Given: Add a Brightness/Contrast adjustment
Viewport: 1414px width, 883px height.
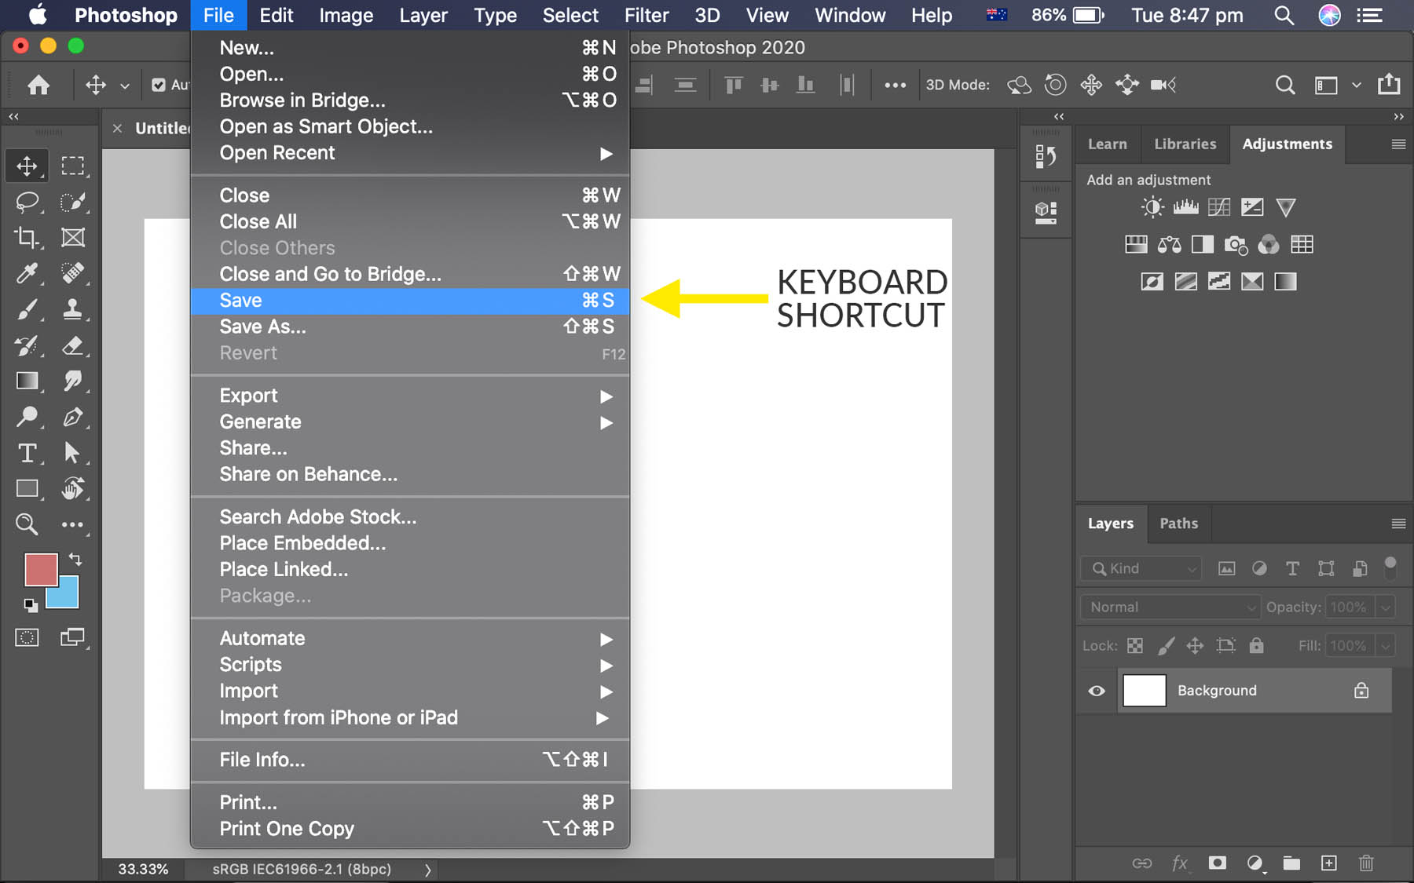Looking at the screenshot, I should 1152,207.
